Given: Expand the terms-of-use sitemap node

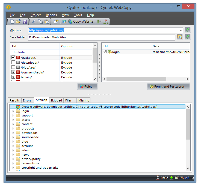Looking at the screenshot, I should (x=13, y=163).
